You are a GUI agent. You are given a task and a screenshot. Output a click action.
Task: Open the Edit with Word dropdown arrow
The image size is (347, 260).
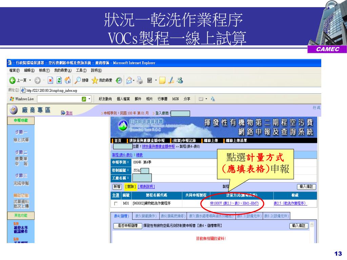156,80
